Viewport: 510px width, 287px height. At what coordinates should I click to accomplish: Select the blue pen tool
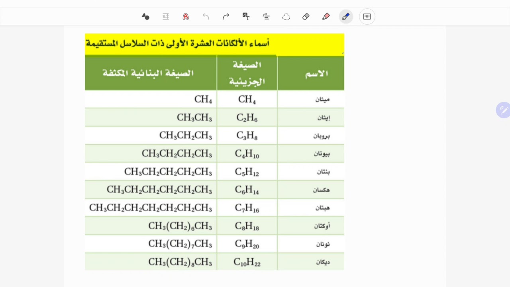(x=346, y=16)
